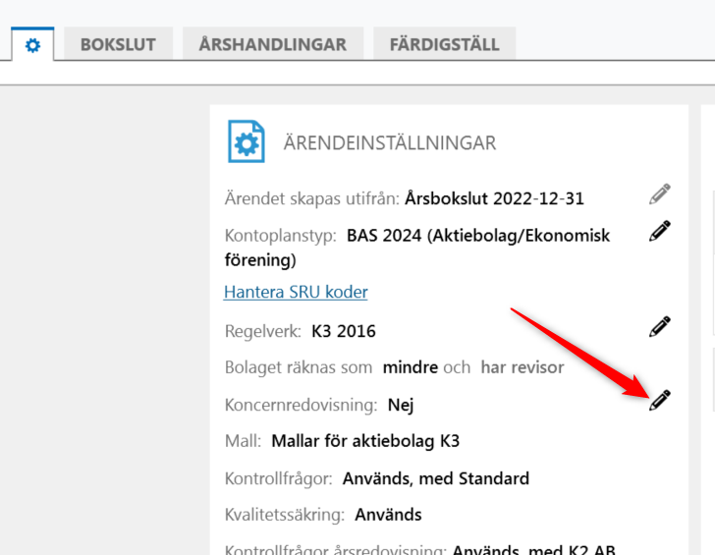
Task: Click the Regelverk label
Action: 262,332
